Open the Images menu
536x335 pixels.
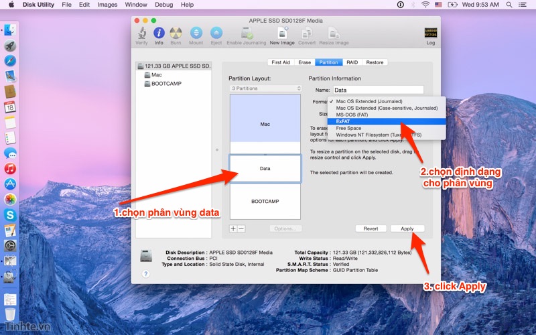(x=107, y=5)
